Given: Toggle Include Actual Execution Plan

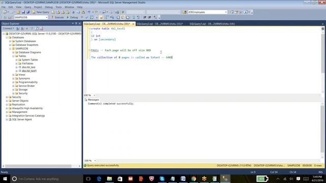Looking at the screenshot, I should point(107,17).
